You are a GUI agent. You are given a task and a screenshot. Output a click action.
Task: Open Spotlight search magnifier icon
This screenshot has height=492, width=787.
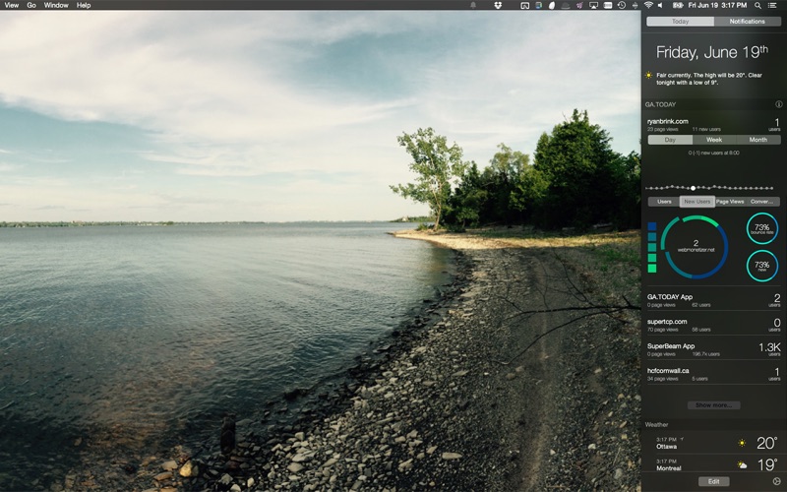click(x=757, y=5)
